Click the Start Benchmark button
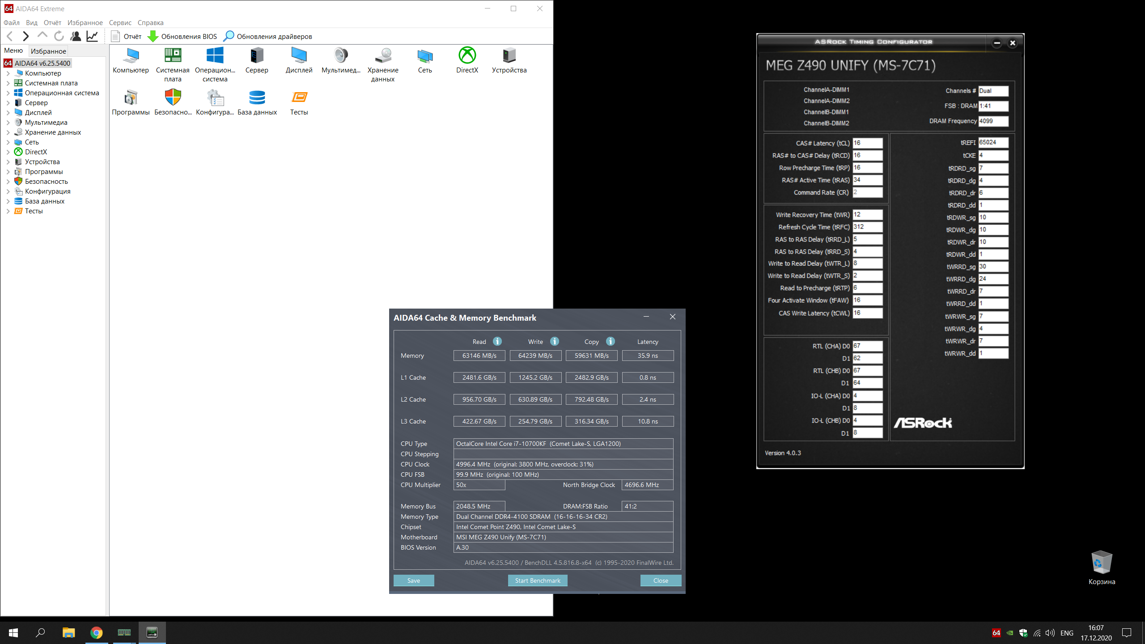The height and width of the screenshot is (644, 1145). 537,580
